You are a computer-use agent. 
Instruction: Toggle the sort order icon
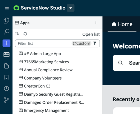17,34
